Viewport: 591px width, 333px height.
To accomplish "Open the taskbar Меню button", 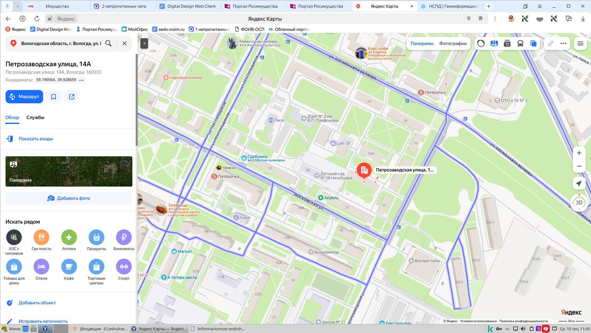I will click(11, 329).
